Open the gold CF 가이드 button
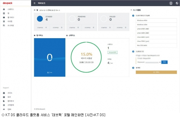Viewport: 180px width, 118px height. click(x=156, y=72)
